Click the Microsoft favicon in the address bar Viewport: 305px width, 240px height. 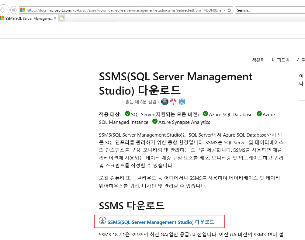(x=23, y=10)
